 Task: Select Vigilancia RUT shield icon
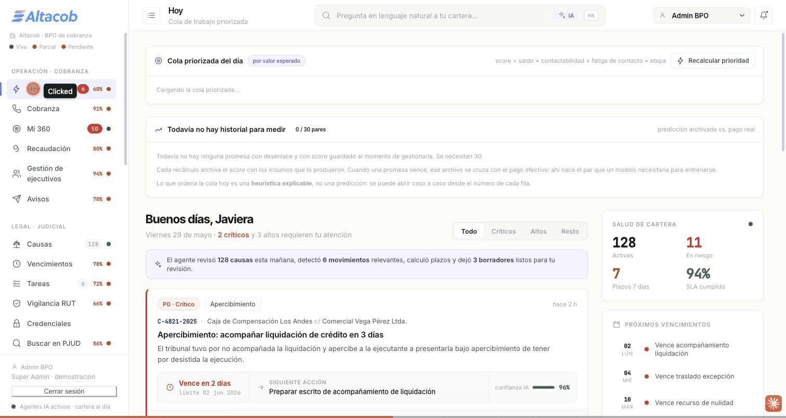pyautogui.click(x=17, y=303)
